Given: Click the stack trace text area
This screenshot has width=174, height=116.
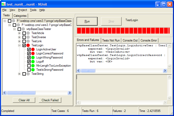Looking at the screenshot, I should 122,88.
